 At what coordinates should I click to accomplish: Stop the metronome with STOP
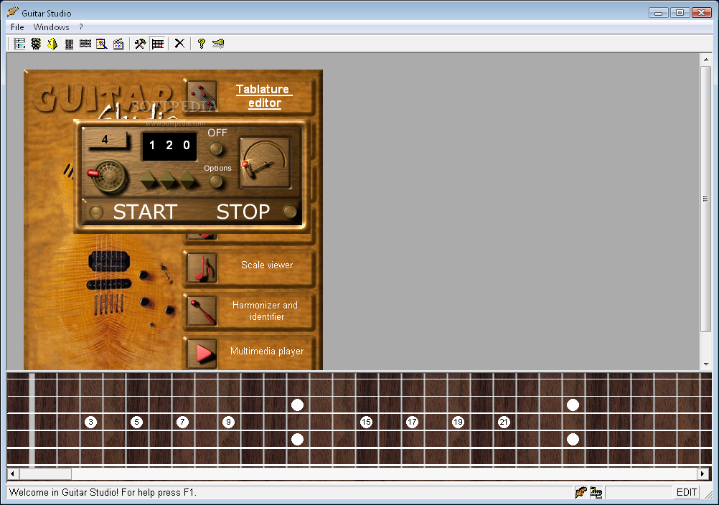(243, 212)
